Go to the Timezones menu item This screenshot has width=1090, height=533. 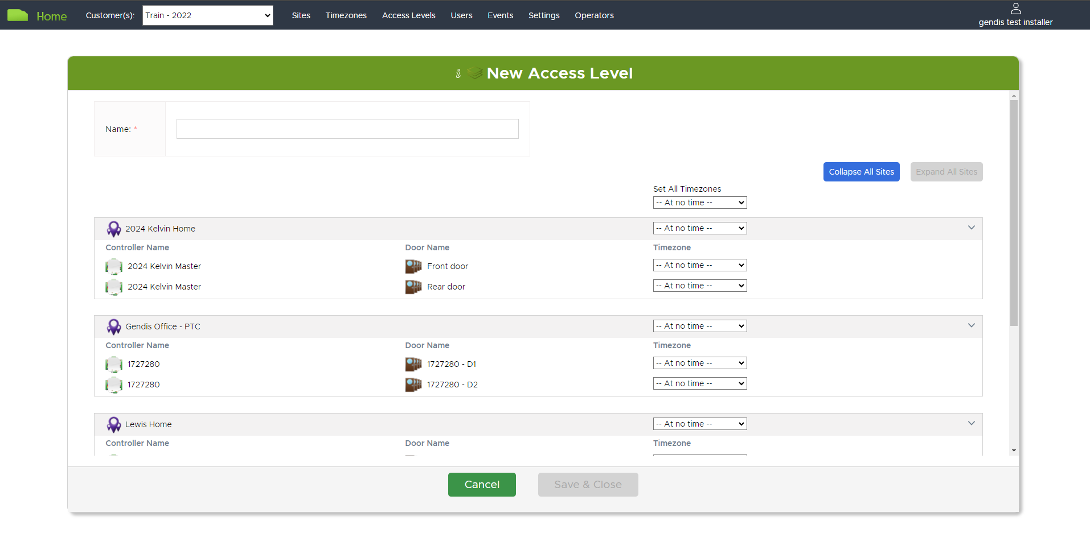346,15
